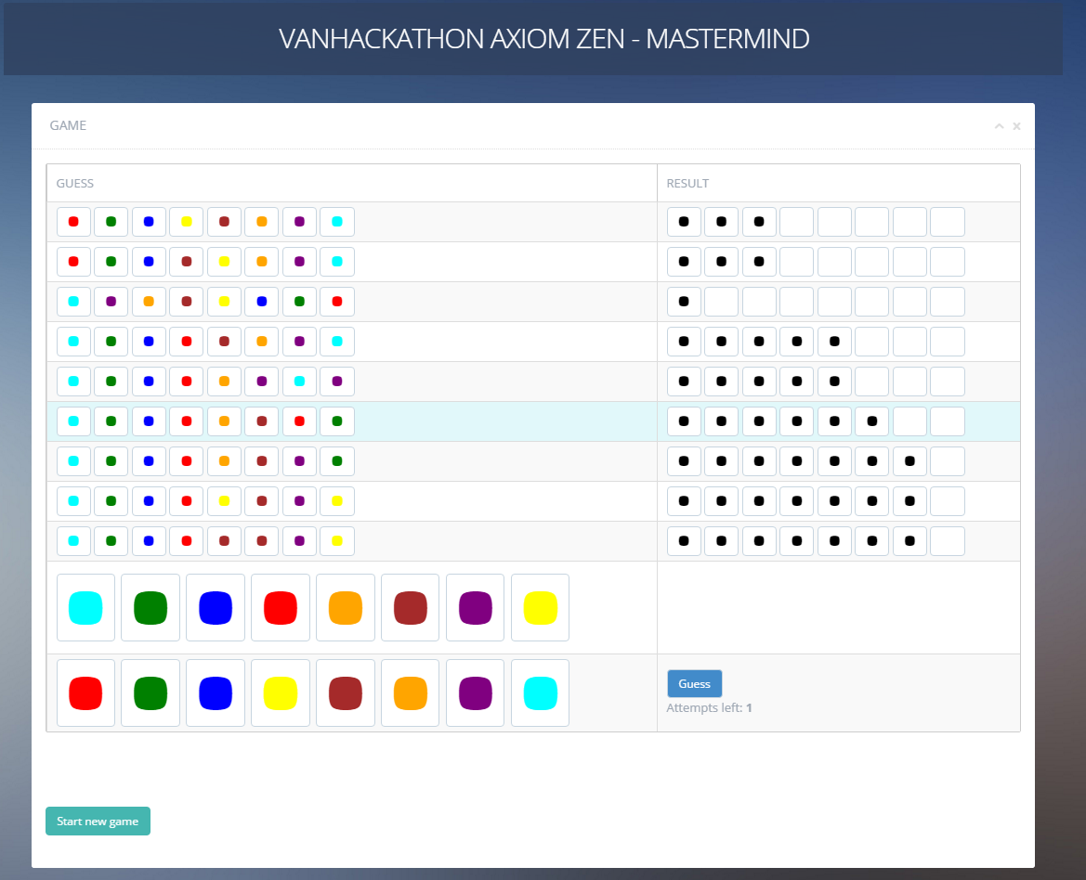Pick the large purple swatch in the Guess button row
The image size is (1086, 880).
point(475,693)
